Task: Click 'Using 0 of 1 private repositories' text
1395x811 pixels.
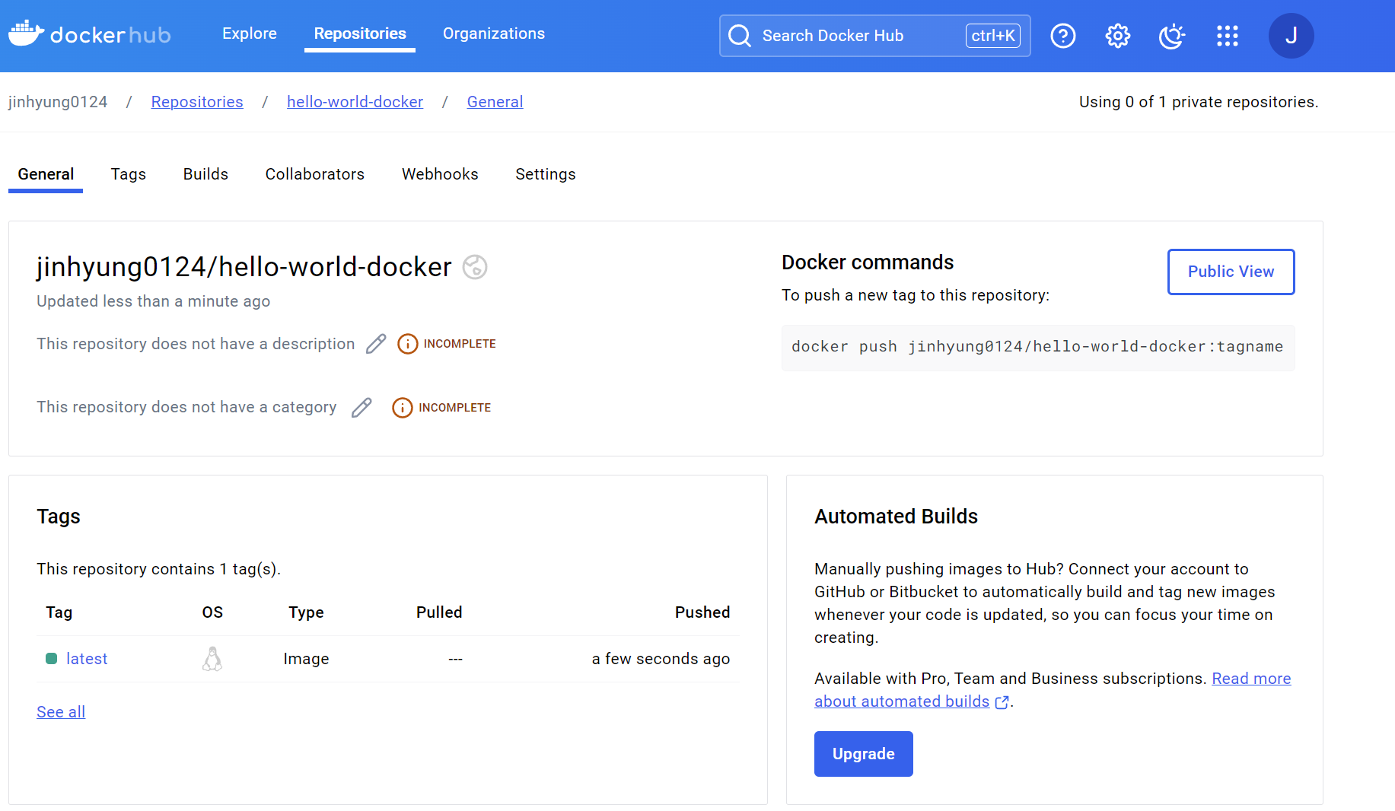Action: coord(1199,102)
